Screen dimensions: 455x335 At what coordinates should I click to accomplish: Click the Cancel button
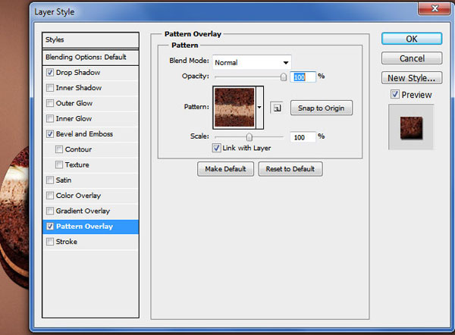point(412,58)
